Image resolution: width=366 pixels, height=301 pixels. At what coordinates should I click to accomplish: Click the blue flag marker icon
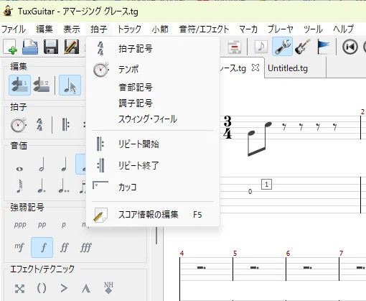coord(323,47)
